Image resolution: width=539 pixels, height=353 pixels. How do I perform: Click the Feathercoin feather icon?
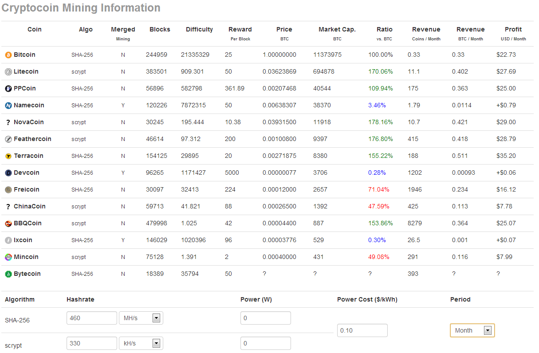(x=8, y=139)
